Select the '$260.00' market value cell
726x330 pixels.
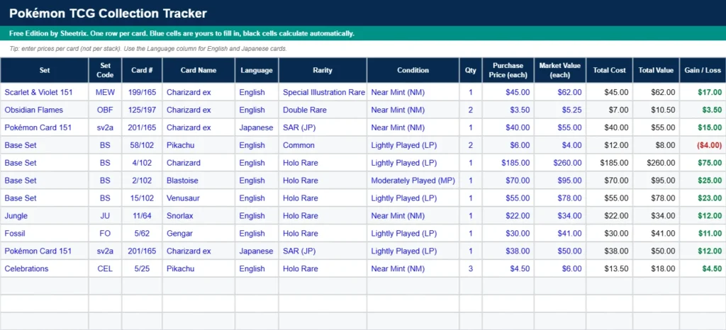pos(560,163)
